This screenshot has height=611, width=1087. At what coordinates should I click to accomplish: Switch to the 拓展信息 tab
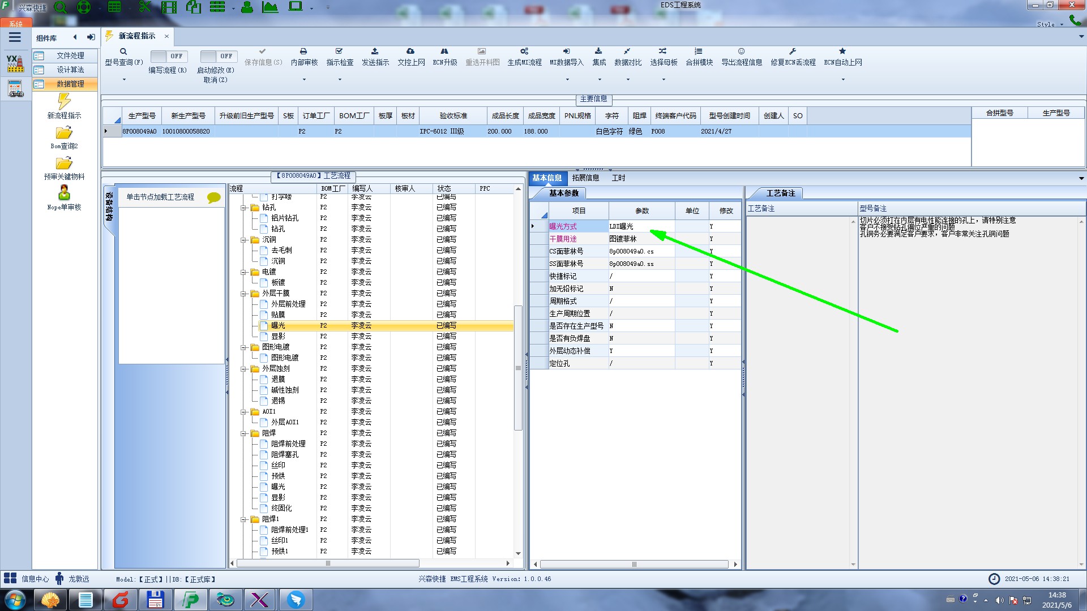point(585,178)
